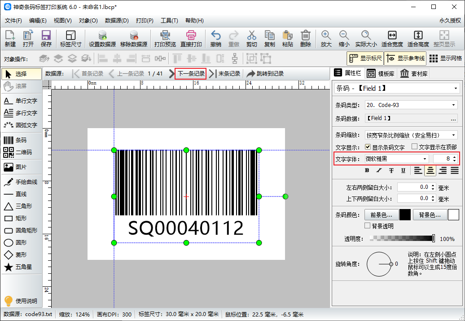Click 设置数据源 data source icon
The height and width of the screenshot is (321, 465).
pyautogui.click(x=102, y=39)
